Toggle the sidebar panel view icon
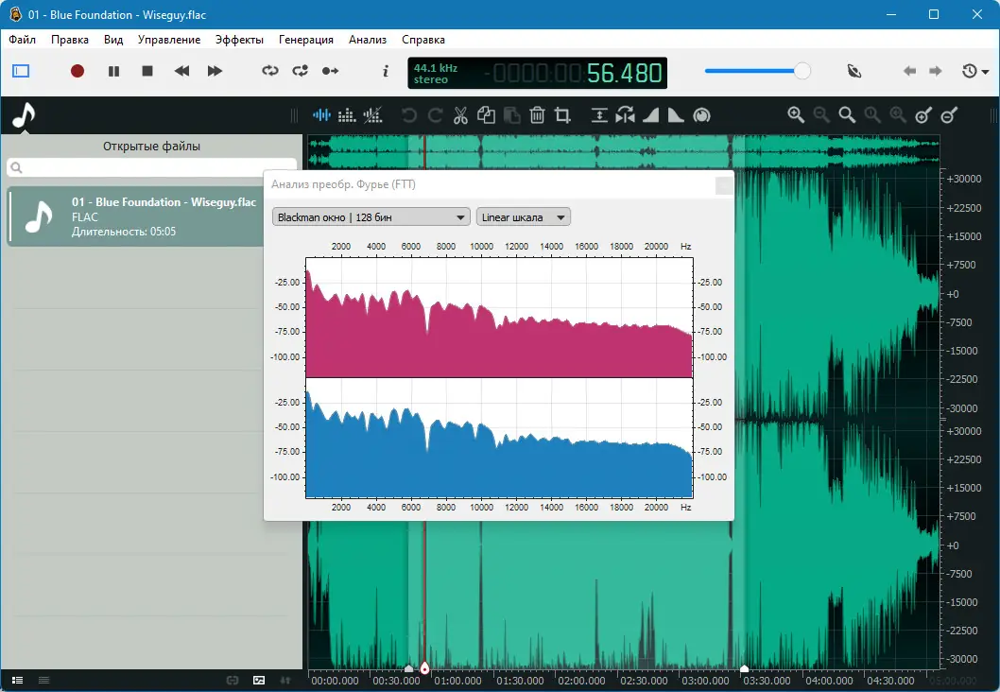Viewport: 1000px width, 692px height. tap(21, 71)
